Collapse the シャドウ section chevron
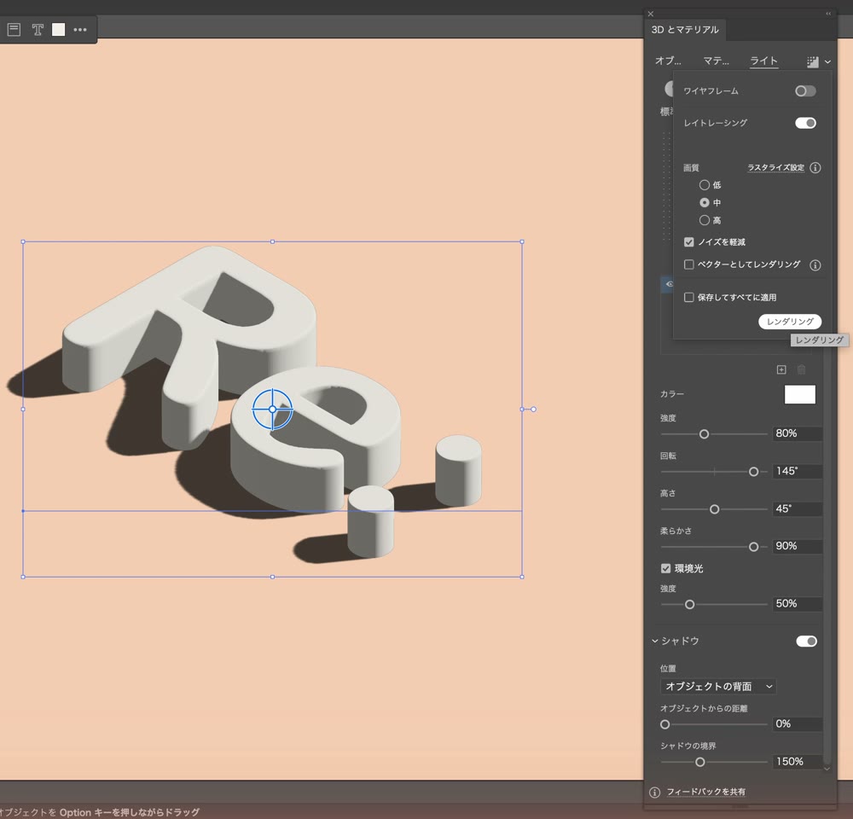Image resolution: width=853 pixels, height=819 pixels. (x=655, y=641)
